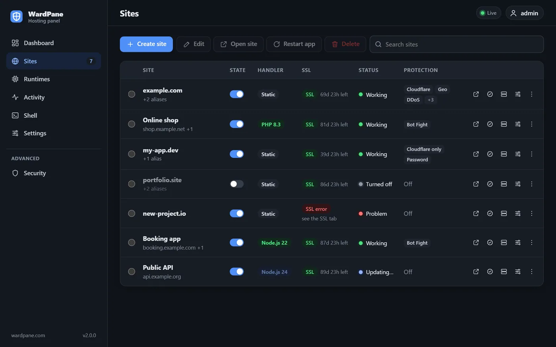Enable the portfolio.site state toggle
Viewport: 556px width, 347px height.
[x=237, y=184]
